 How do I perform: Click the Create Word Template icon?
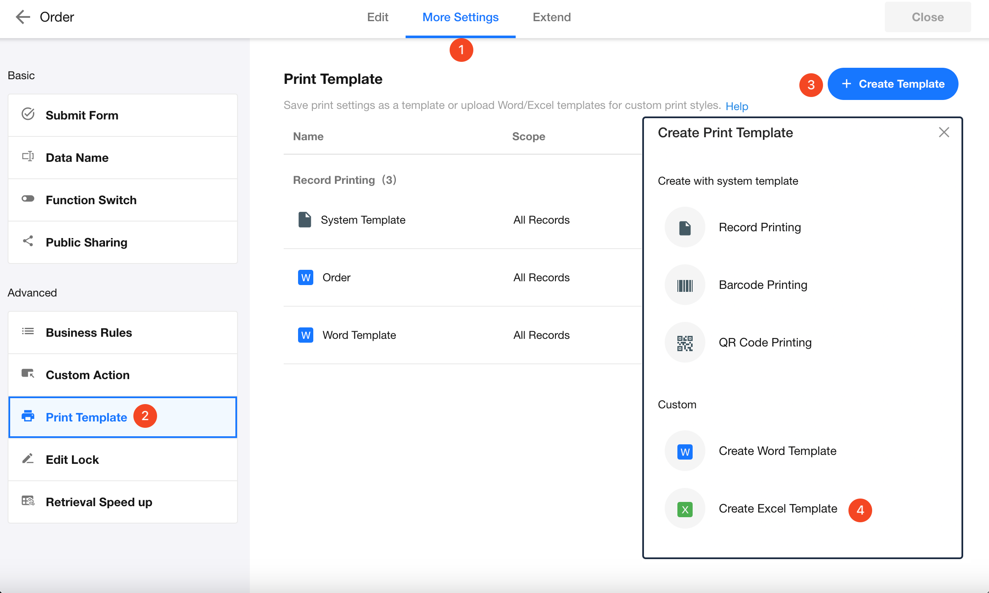coord(685,451)
